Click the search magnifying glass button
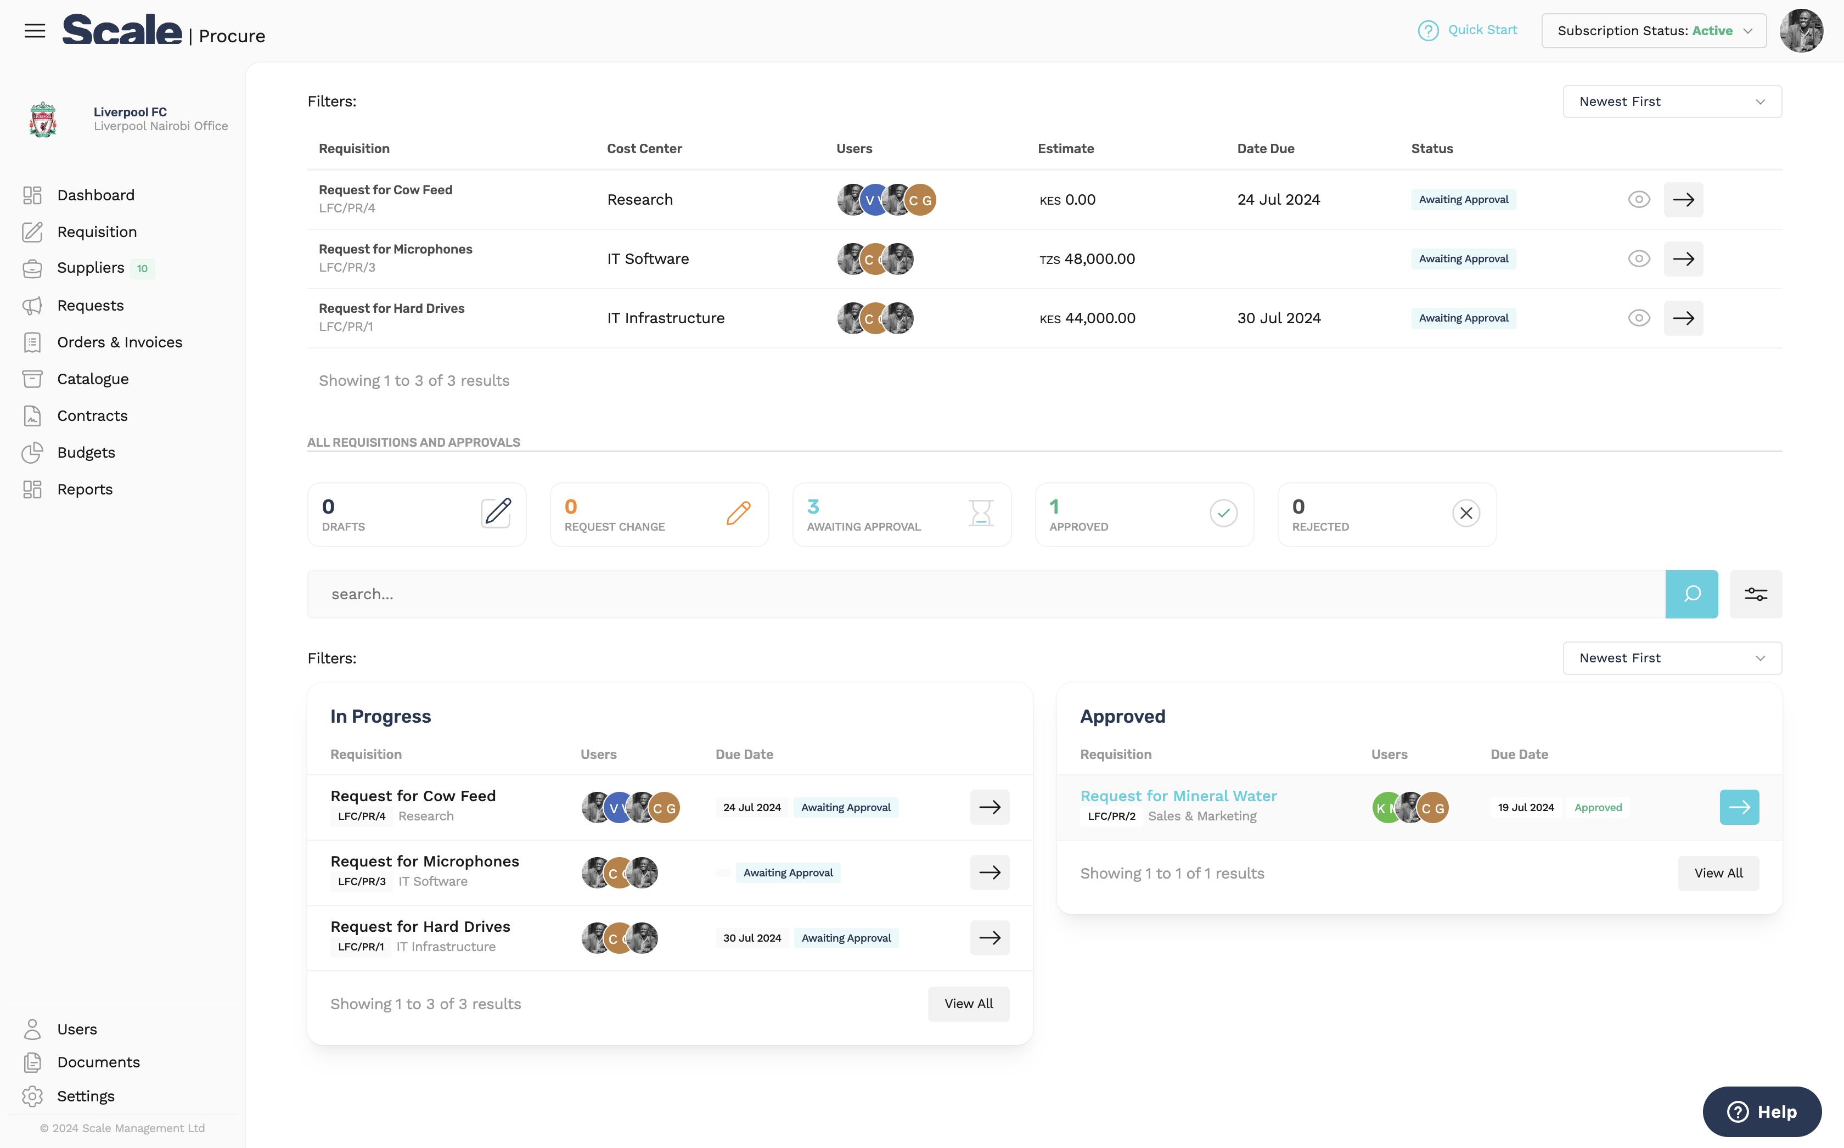 point(1691,594)
